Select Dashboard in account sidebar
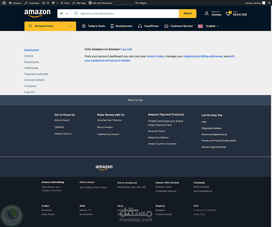272x227 pixels. 31,50
